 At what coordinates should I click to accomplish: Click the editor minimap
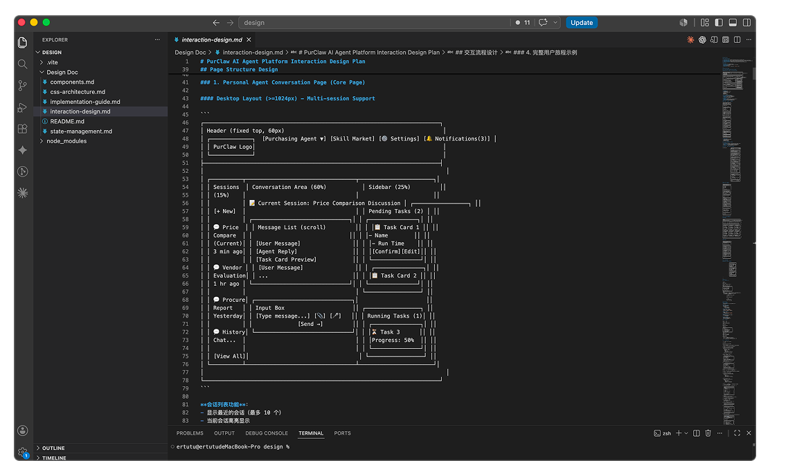pyautogui.click(x=737, y=241)
